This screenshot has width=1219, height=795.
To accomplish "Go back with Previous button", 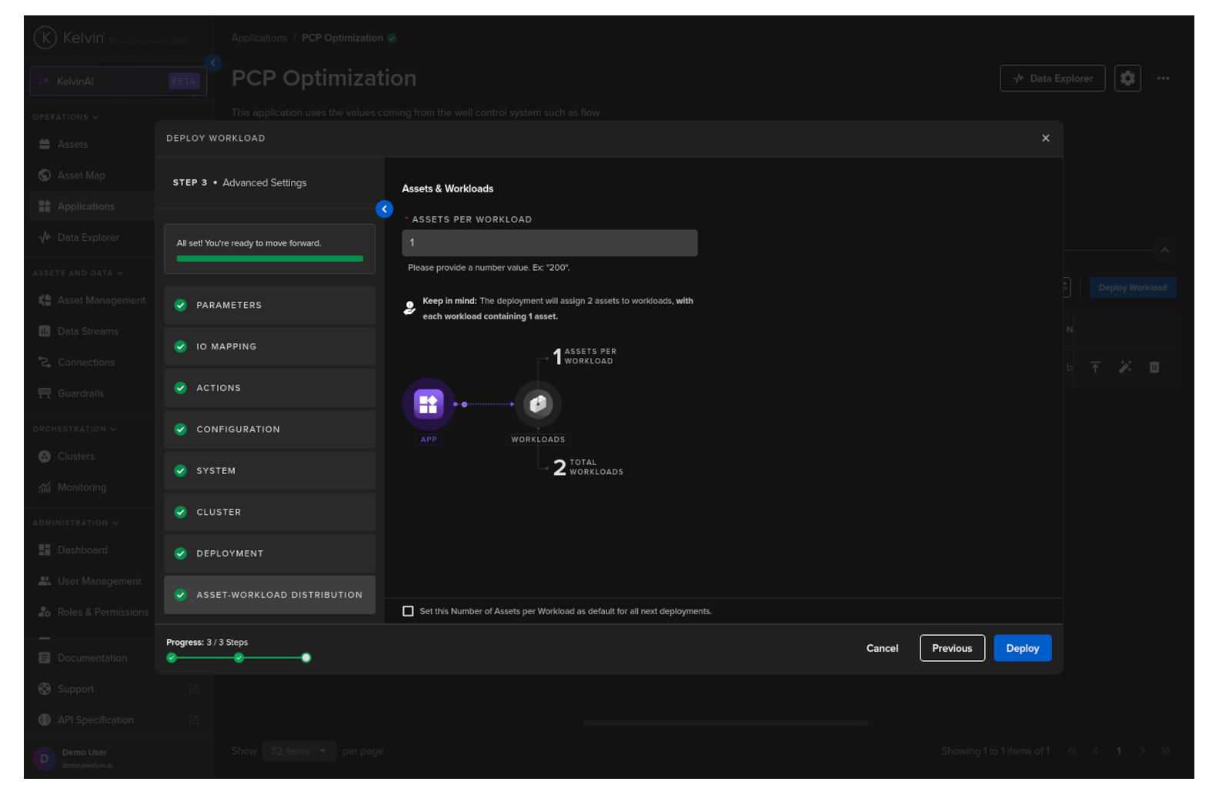I will pos(952,649).
